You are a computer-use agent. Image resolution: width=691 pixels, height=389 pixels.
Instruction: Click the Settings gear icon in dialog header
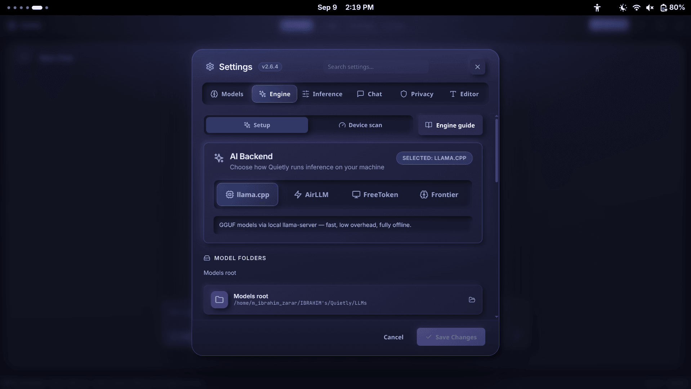tap(210, 67)
